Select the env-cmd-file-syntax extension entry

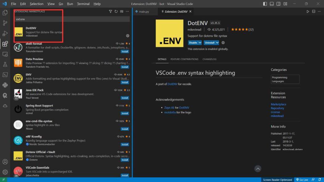(72, 125)
